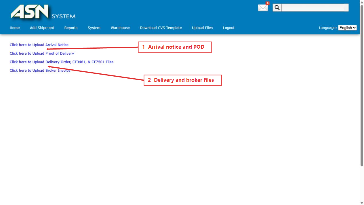Viewport: 364px width, 205px height.
Task: Click the scrollbar up arrow
Action: pyautogui.click(x=362, y=2)
